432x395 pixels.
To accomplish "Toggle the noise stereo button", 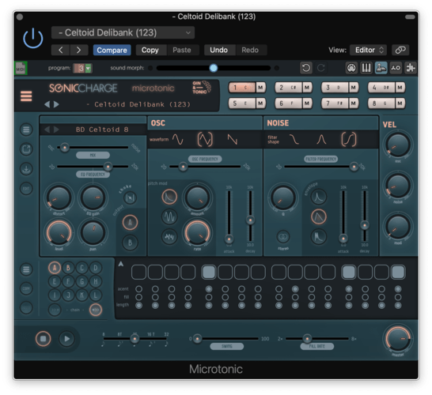I will tap(283, 236).
